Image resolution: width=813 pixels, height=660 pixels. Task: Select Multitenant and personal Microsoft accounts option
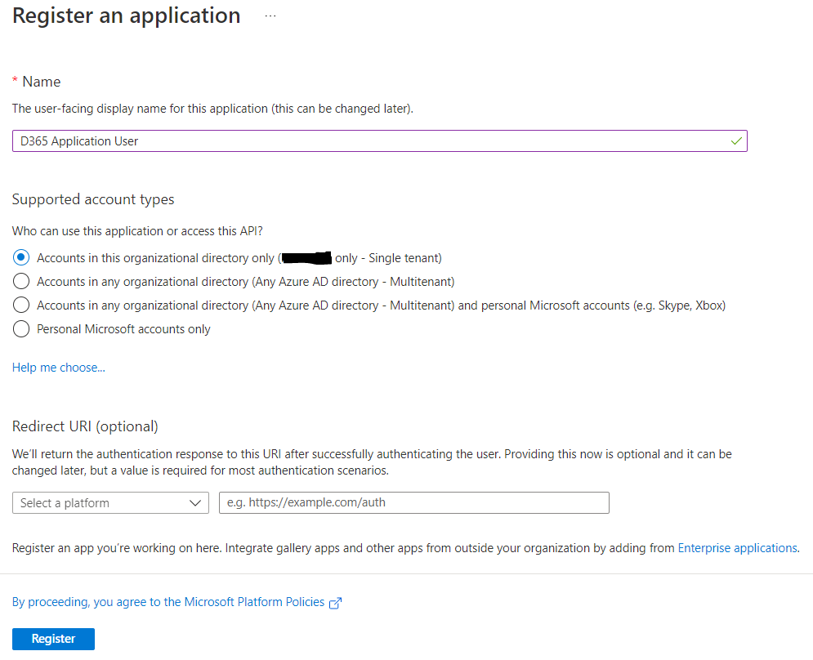(21, 305)
